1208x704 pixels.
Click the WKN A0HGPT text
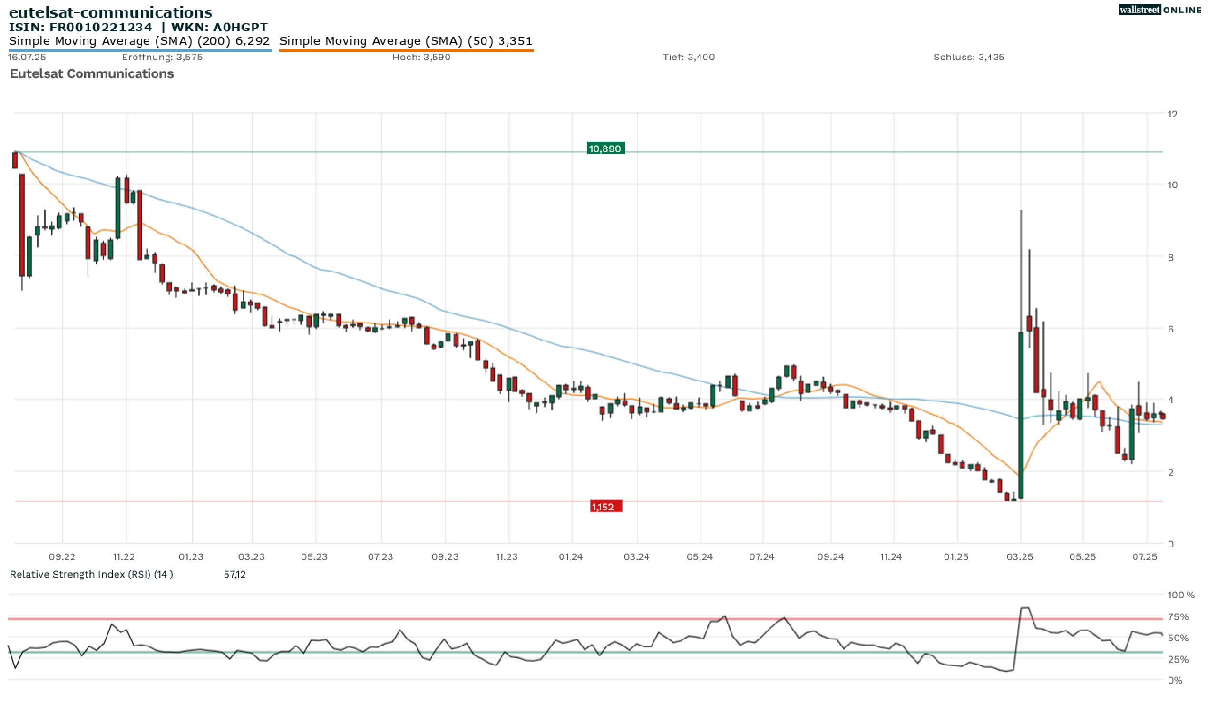(220, 27)
